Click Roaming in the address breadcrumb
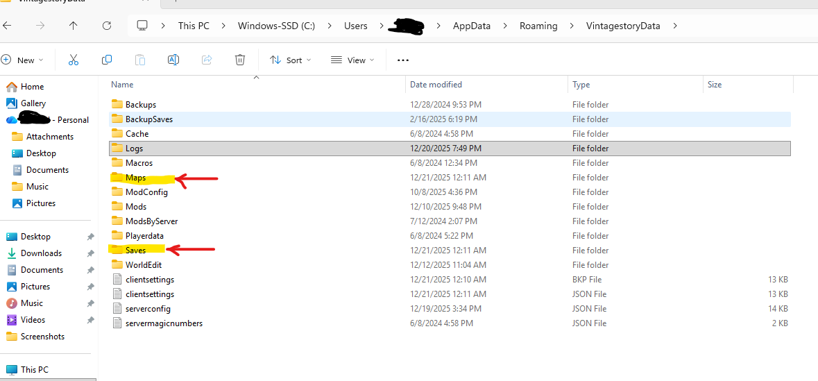 (x=538, y=26)
